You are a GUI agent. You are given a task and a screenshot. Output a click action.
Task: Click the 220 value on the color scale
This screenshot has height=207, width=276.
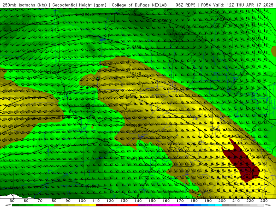[x=250, y=201]
